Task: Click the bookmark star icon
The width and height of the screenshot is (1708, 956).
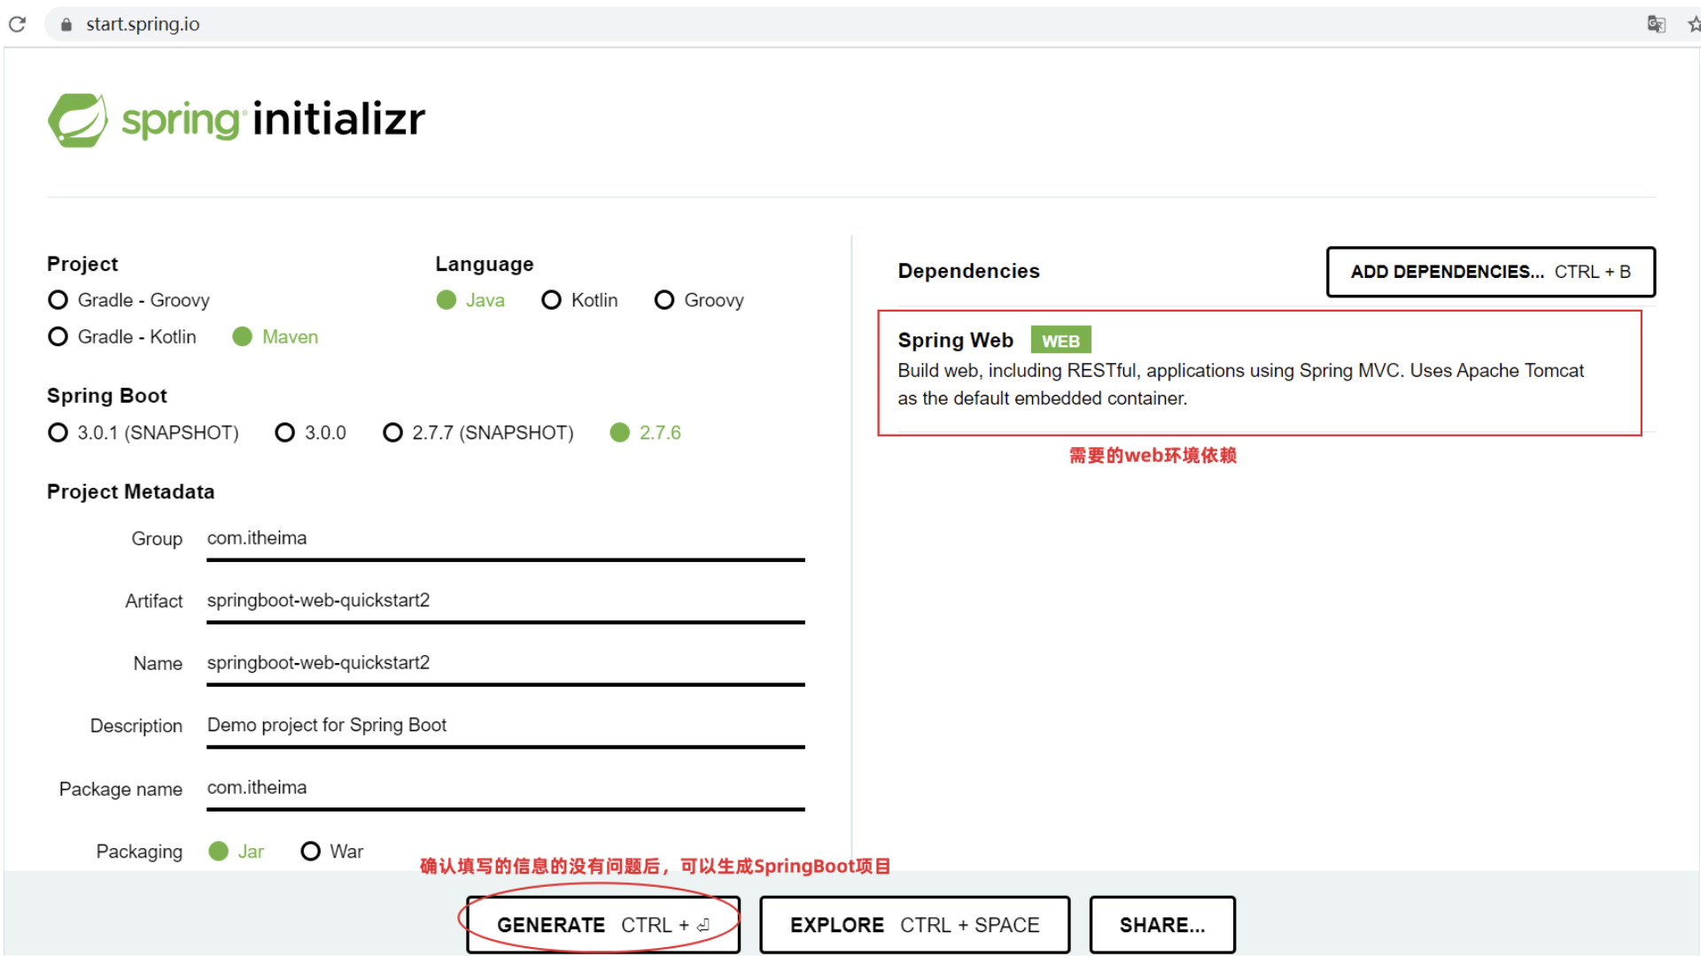Action: (x=1693, y=24)
